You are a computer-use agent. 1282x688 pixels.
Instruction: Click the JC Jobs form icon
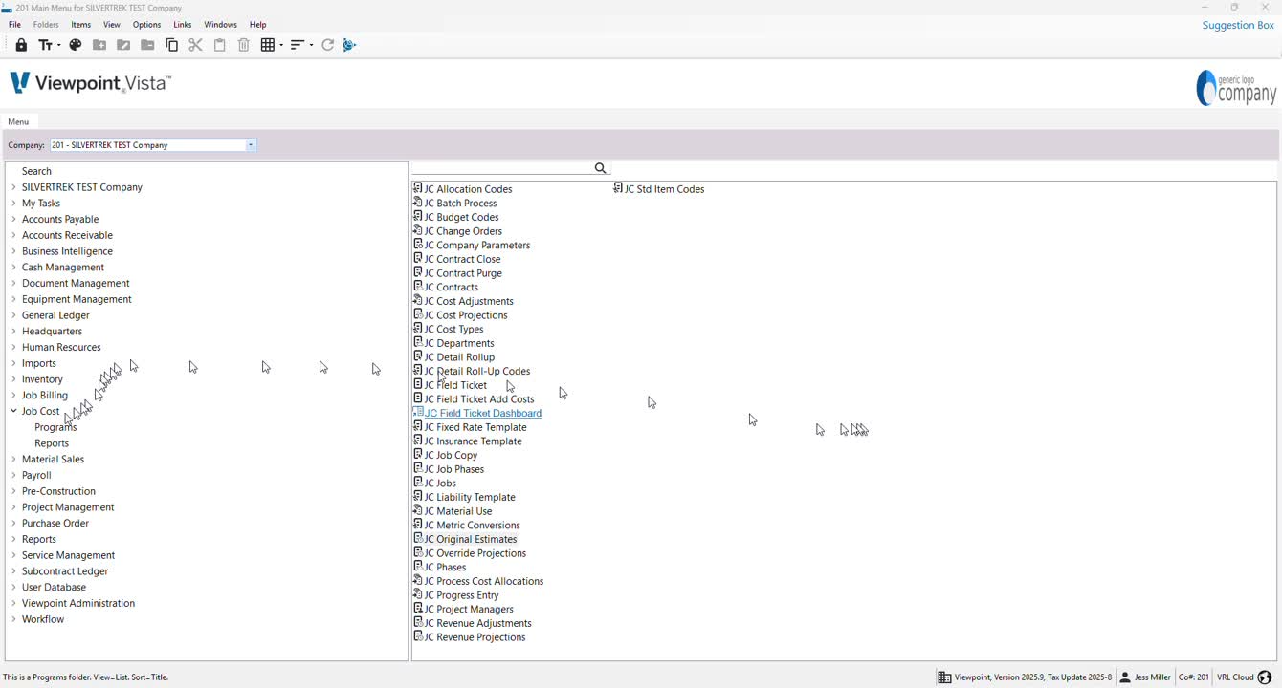418,483
